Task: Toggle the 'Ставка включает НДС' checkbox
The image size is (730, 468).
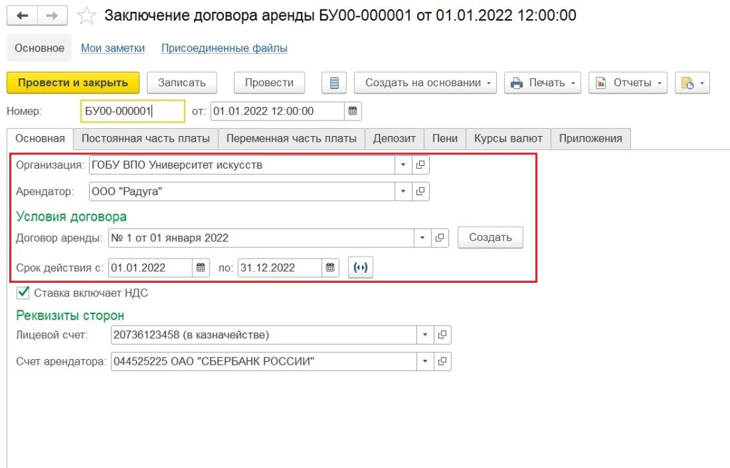Action: coord(23,292)
